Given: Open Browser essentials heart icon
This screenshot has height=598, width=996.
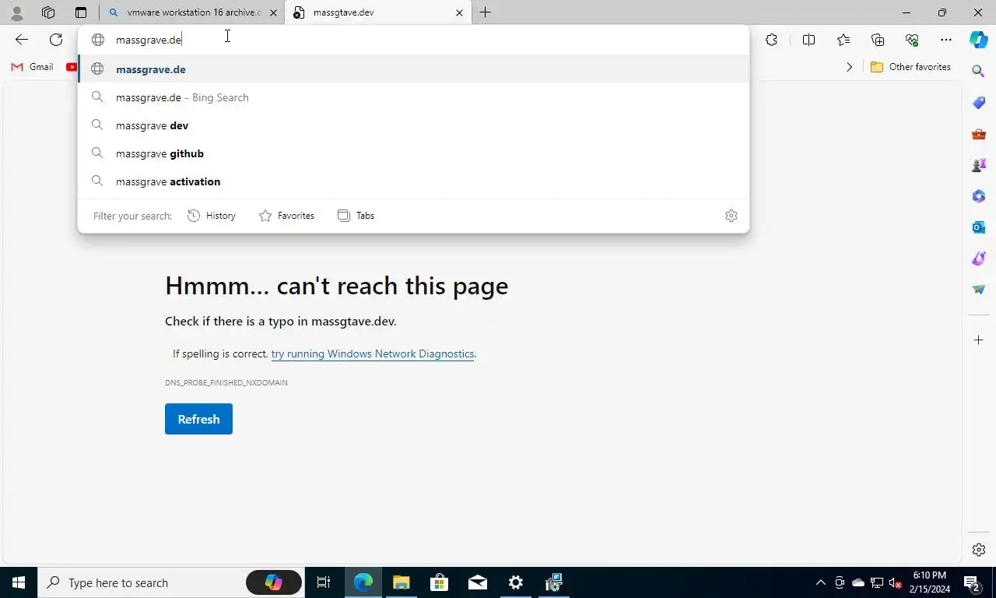Looking at the screenshot, I should click(912, 40).
